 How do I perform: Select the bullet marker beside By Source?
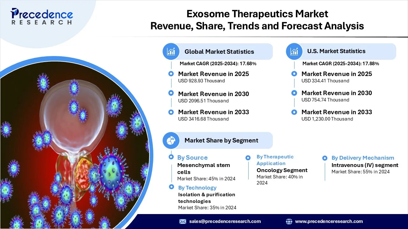click(171, 157)
